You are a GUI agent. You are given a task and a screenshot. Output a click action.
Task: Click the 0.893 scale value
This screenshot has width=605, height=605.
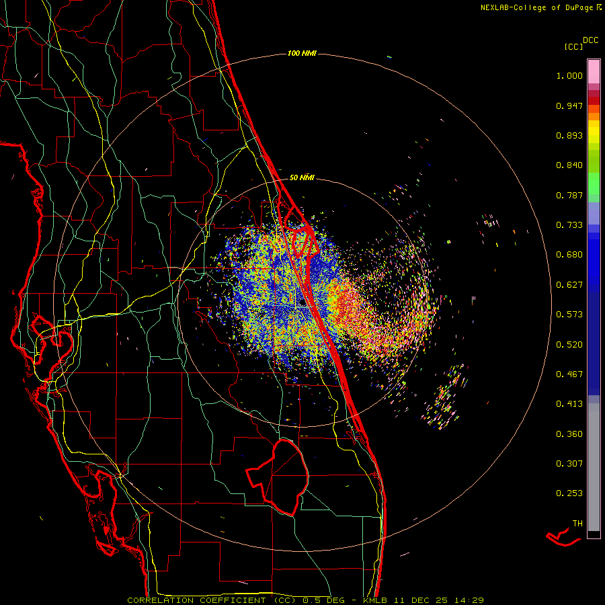click(x=569, y=135)
